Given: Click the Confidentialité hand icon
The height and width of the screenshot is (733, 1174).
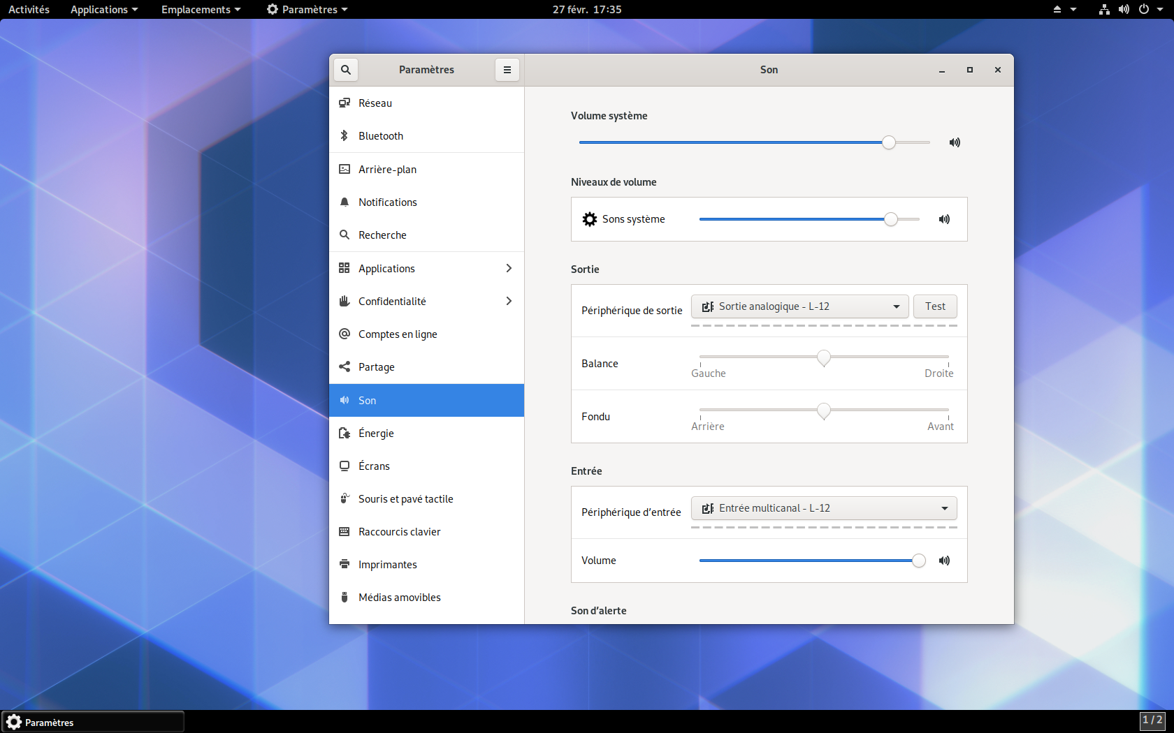Looking at the screenshot, I should point(345,302).
